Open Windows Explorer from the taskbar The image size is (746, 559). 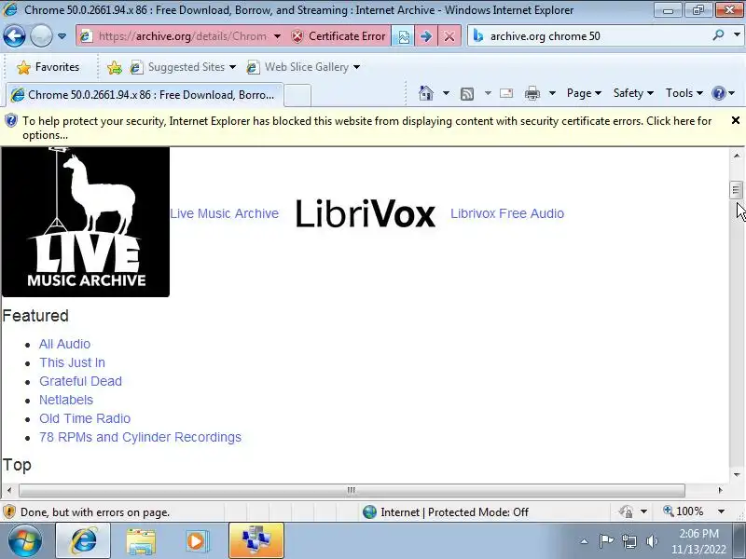(141, 541)
